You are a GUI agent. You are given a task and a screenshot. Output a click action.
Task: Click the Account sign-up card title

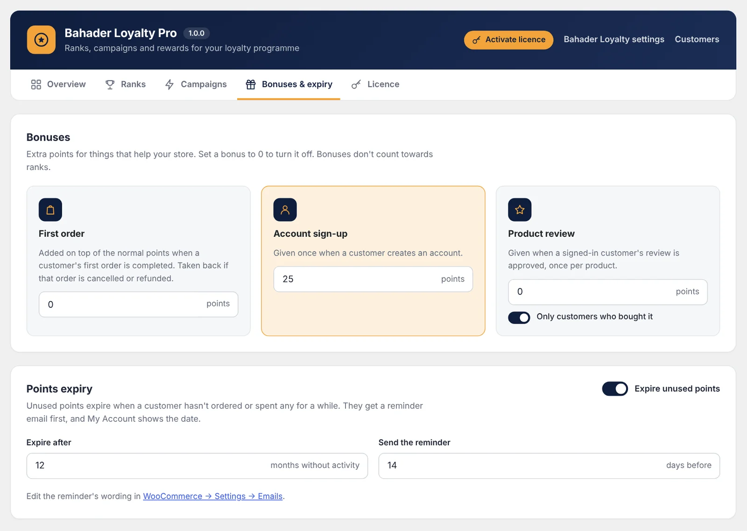click(310, 234)
